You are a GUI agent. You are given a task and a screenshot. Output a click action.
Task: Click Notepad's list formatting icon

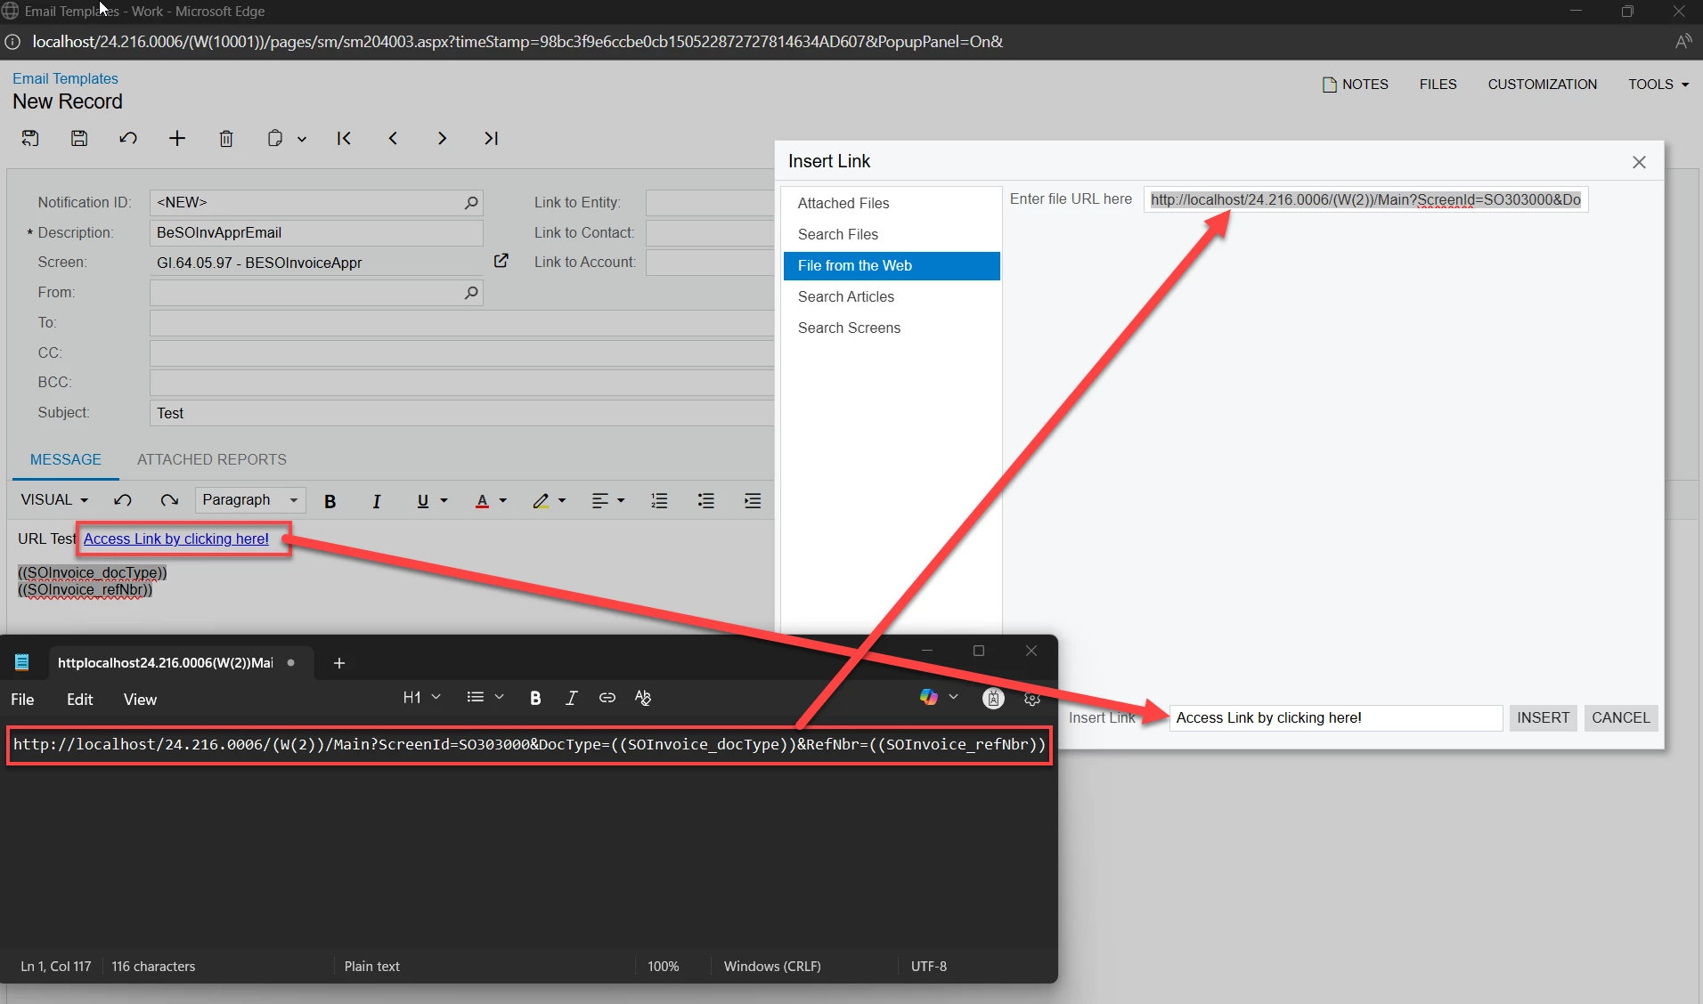(x=476, y=698)
